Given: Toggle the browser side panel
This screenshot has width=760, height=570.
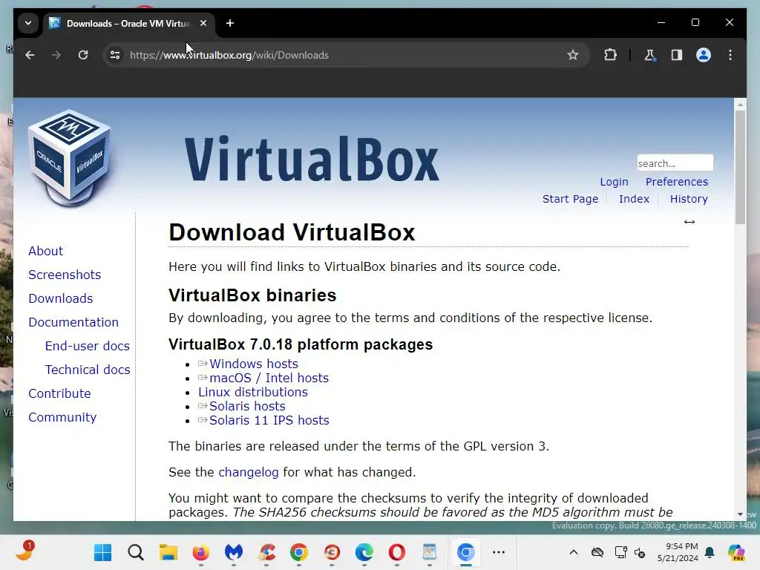Looking at the screenshot, I should pyautogui.click(x=677, y=55).
